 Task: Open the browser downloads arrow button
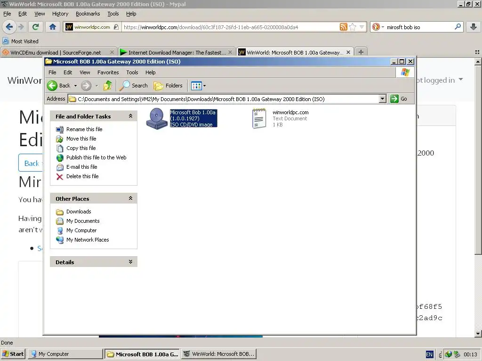click(474, 27)
